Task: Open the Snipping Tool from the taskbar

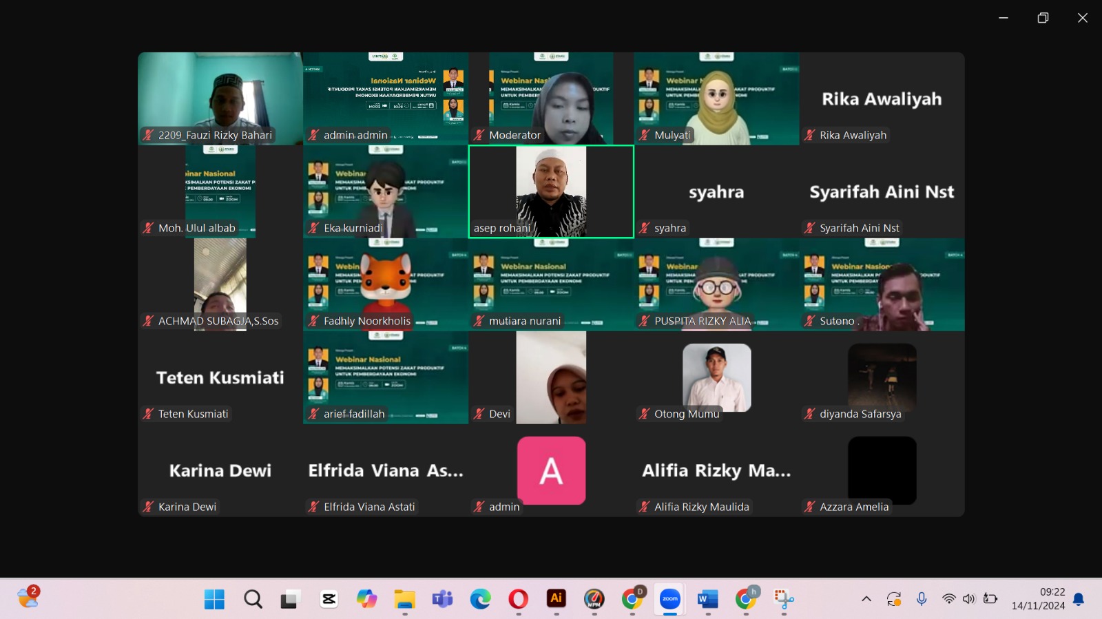Action: pos(783,599)
